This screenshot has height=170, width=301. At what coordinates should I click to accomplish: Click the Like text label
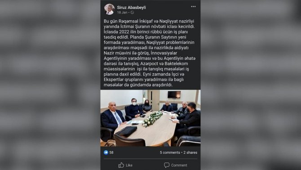click(x=129, y=165)
